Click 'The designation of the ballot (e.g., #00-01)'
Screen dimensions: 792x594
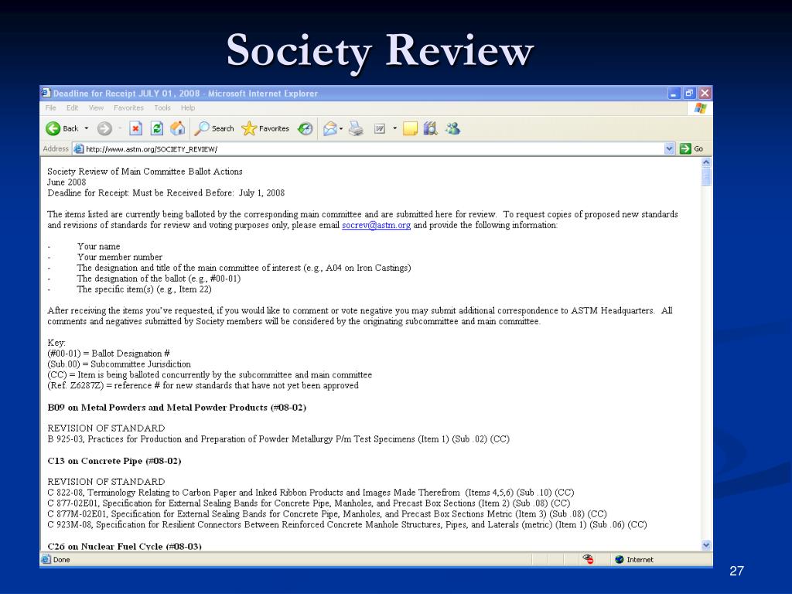coord(159,278)
